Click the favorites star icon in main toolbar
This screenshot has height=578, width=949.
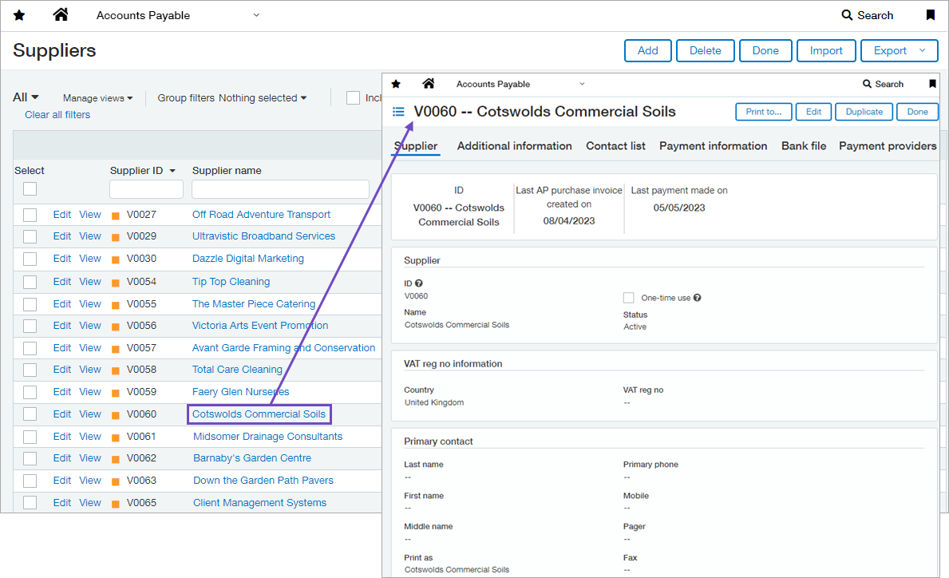[x=19, y=15]
